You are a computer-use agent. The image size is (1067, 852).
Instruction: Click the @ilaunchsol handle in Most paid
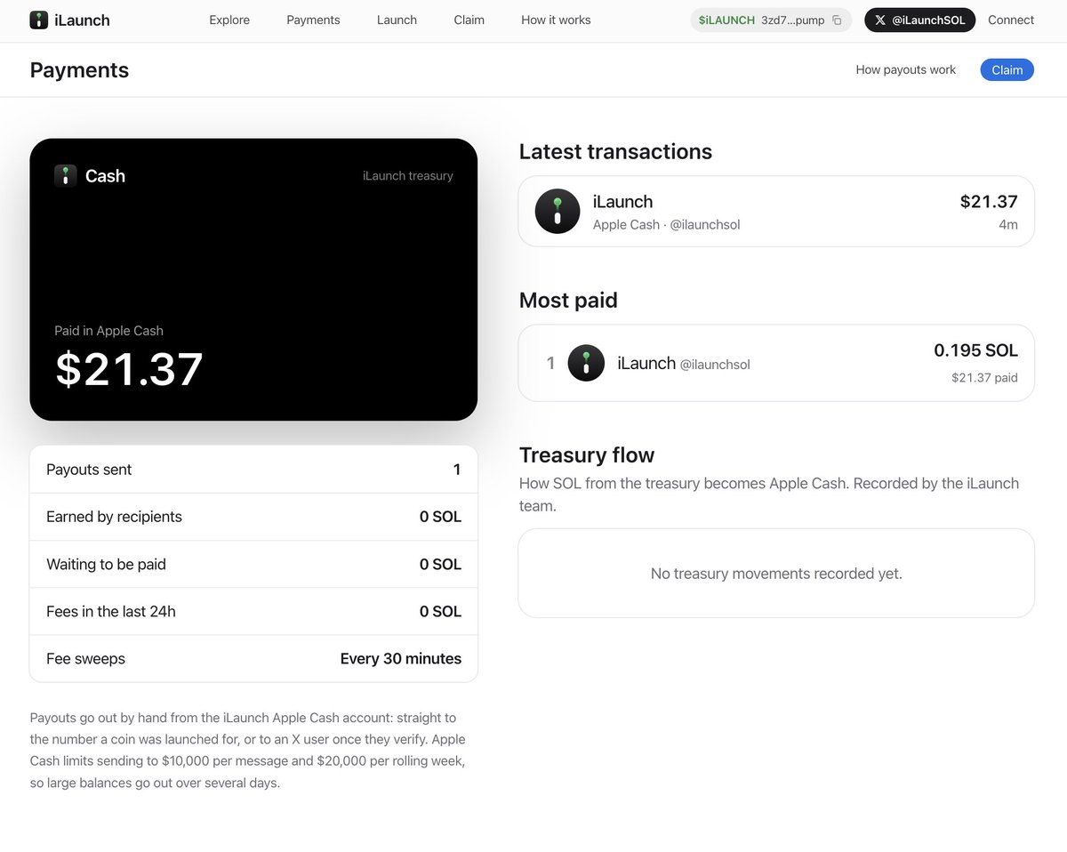pos(715,365)
